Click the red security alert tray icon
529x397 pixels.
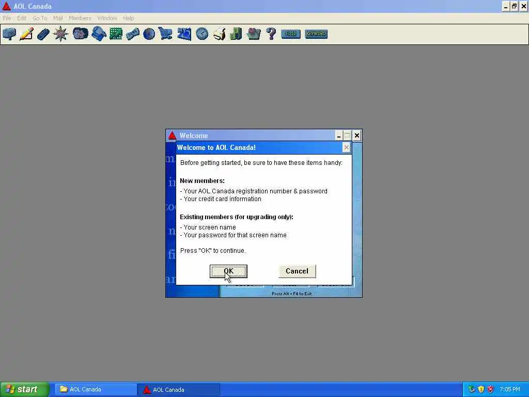click(x=491, y=390)
